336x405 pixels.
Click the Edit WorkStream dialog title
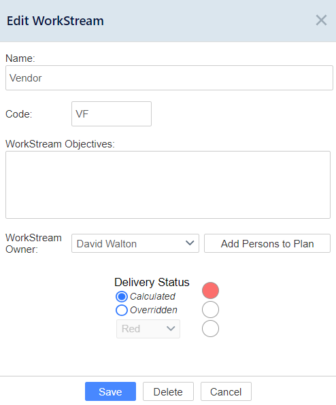(x=55, y=20)
